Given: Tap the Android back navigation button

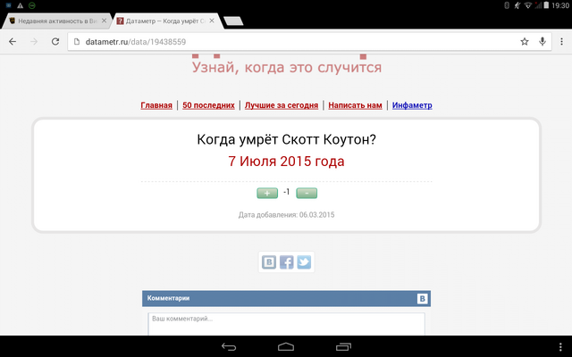Looking at the screenshot, I should click(x=229, y=347).
